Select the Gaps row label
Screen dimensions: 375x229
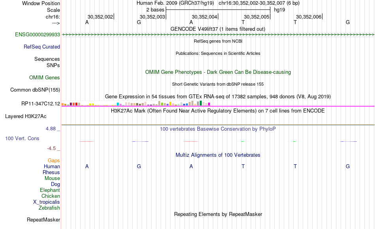click(x=54, y=160)
